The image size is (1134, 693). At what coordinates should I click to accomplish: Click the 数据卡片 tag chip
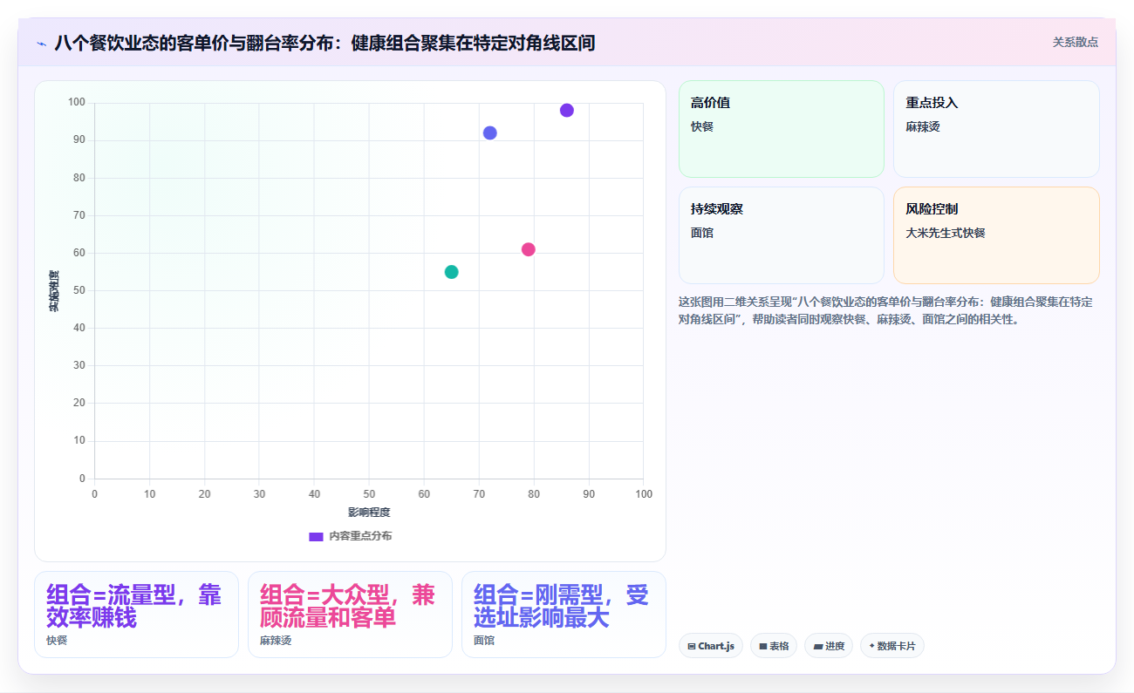(892, 646)
